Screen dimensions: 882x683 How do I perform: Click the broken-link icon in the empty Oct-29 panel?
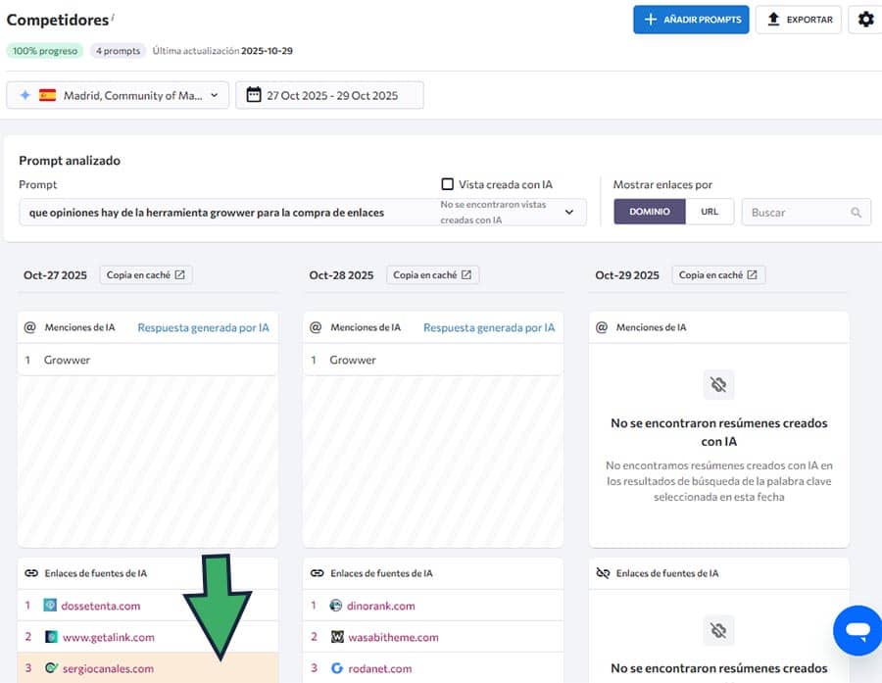718,384
